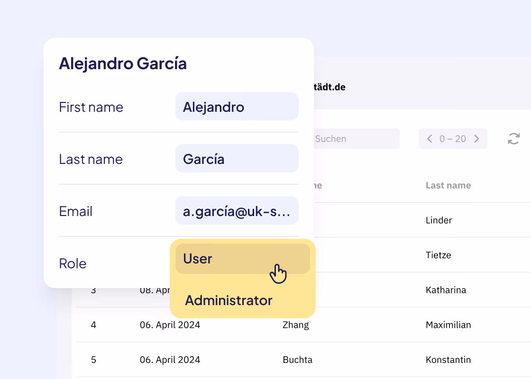Go to next page with right chevron
The image size is (531, 379).
tap(476, 139)
